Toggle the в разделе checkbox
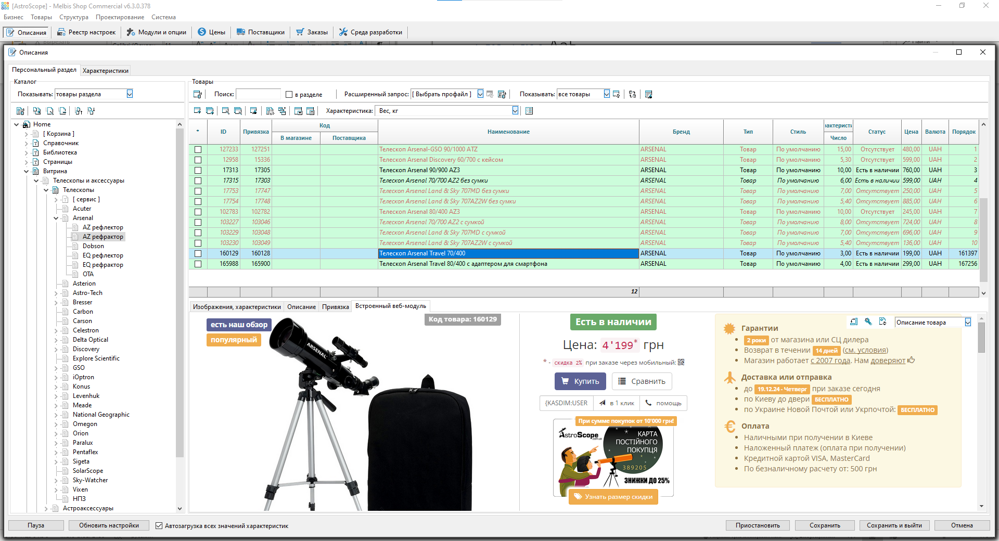 [x=289, y=94]
